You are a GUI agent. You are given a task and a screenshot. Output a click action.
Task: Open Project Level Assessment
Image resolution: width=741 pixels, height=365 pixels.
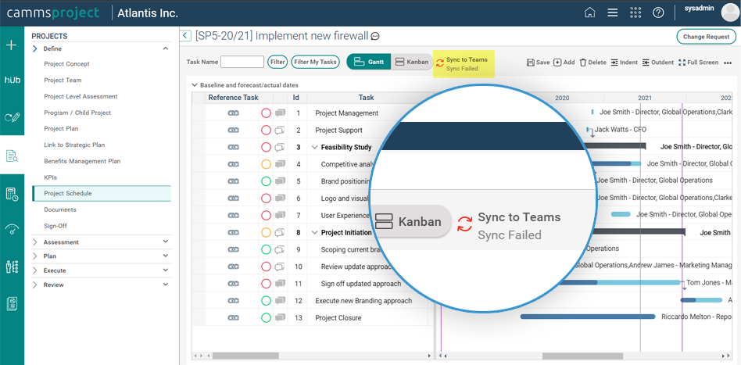point(81,96)
